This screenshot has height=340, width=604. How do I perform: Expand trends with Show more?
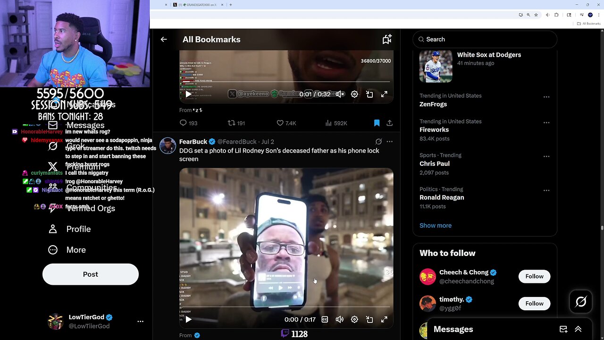[x=436, y=225]
